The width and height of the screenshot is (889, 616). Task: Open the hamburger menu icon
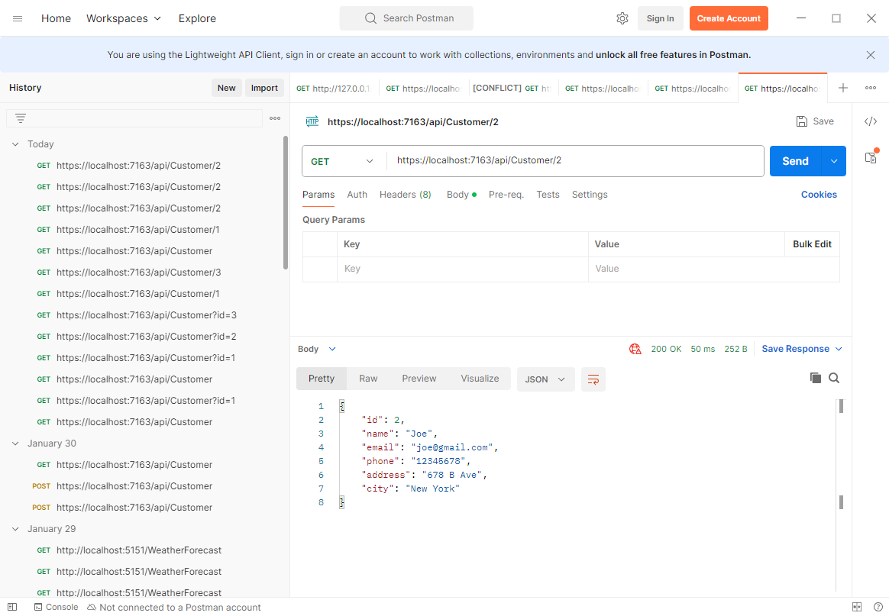point(18,18)
